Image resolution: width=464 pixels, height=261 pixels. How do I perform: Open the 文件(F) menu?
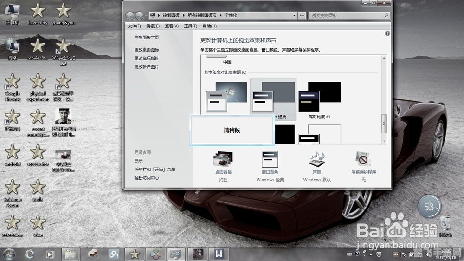click(x=135, y=26)
